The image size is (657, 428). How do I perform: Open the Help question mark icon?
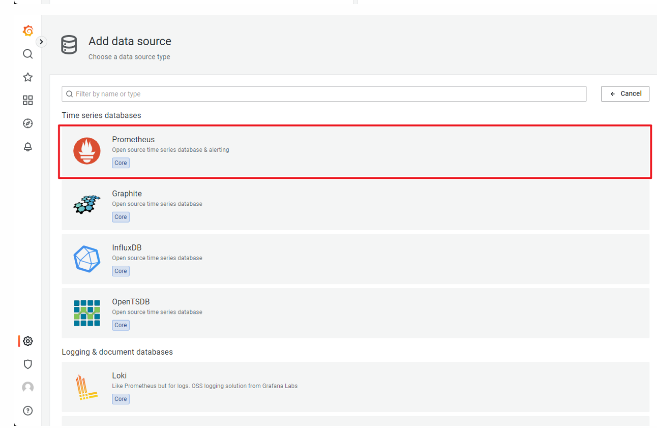[28, 410]
